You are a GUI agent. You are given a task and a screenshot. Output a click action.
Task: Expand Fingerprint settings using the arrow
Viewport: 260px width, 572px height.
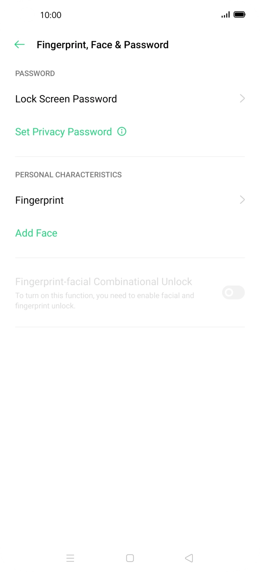[242, 200]
